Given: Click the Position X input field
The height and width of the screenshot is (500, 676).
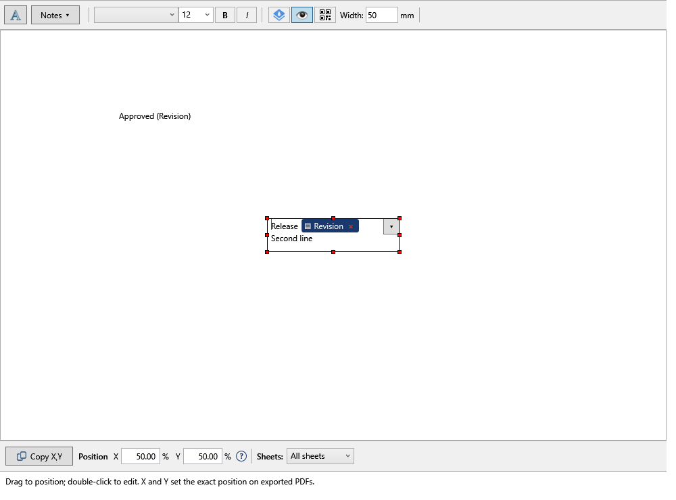Looking at the screenshot, I should pos(141,457).
